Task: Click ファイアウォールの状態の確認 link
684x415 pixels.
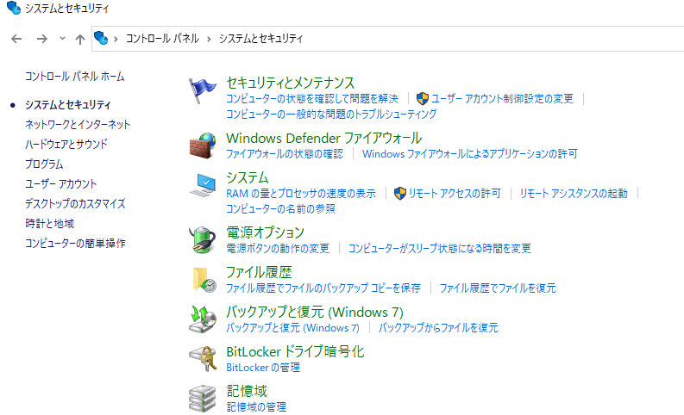Action: pyautogui.click(x=285, y=154)
